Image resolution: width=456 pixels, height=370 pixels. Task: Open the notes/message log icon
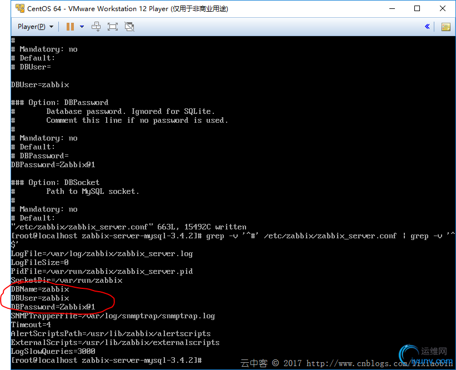(446, 27)
